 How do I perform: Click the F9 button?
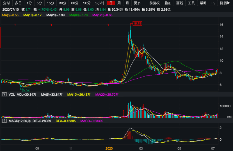213,3
